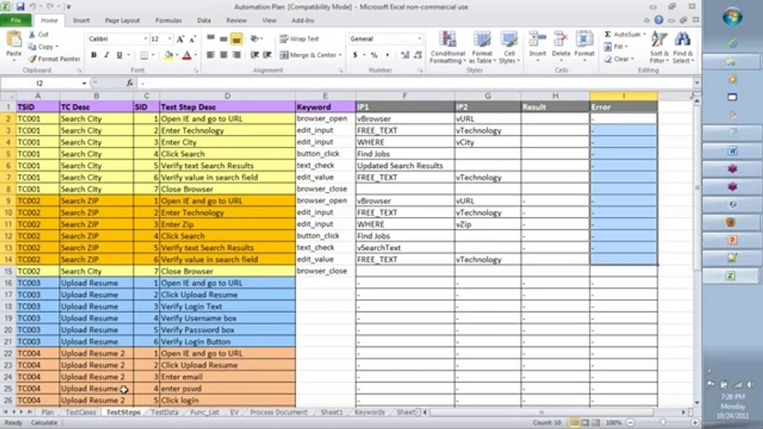Click the Insert Function fx icon
Screen dimensions: 763x429
[130, 83]
